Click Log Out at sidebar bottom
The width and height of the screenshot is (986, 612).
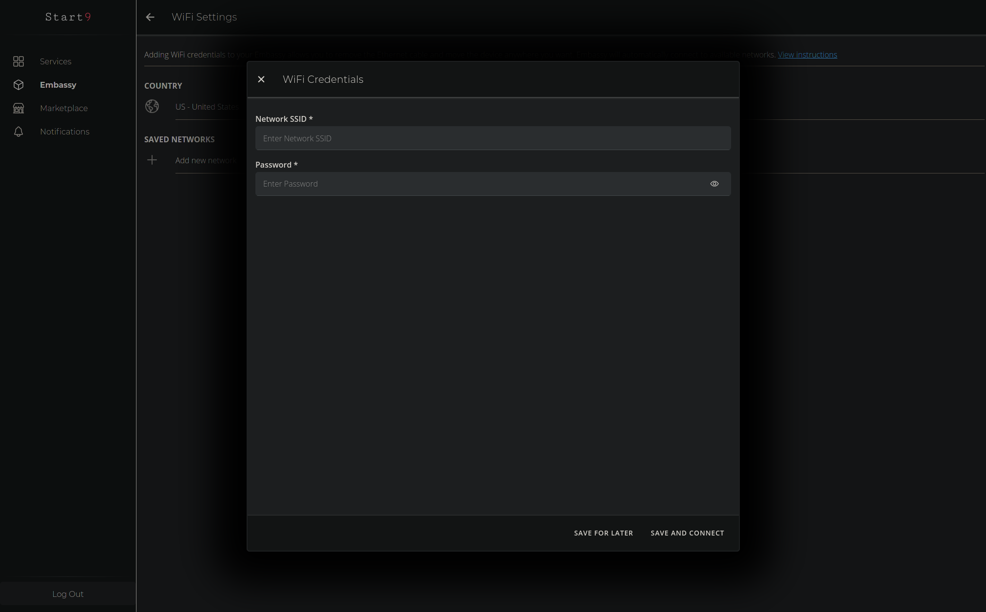coord(68,594)
